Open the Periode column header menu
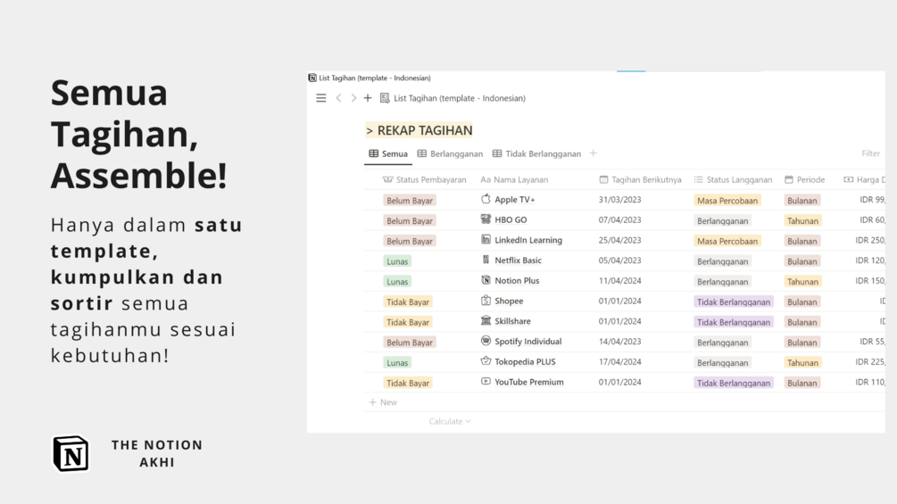897x504 pixels. 804,179
